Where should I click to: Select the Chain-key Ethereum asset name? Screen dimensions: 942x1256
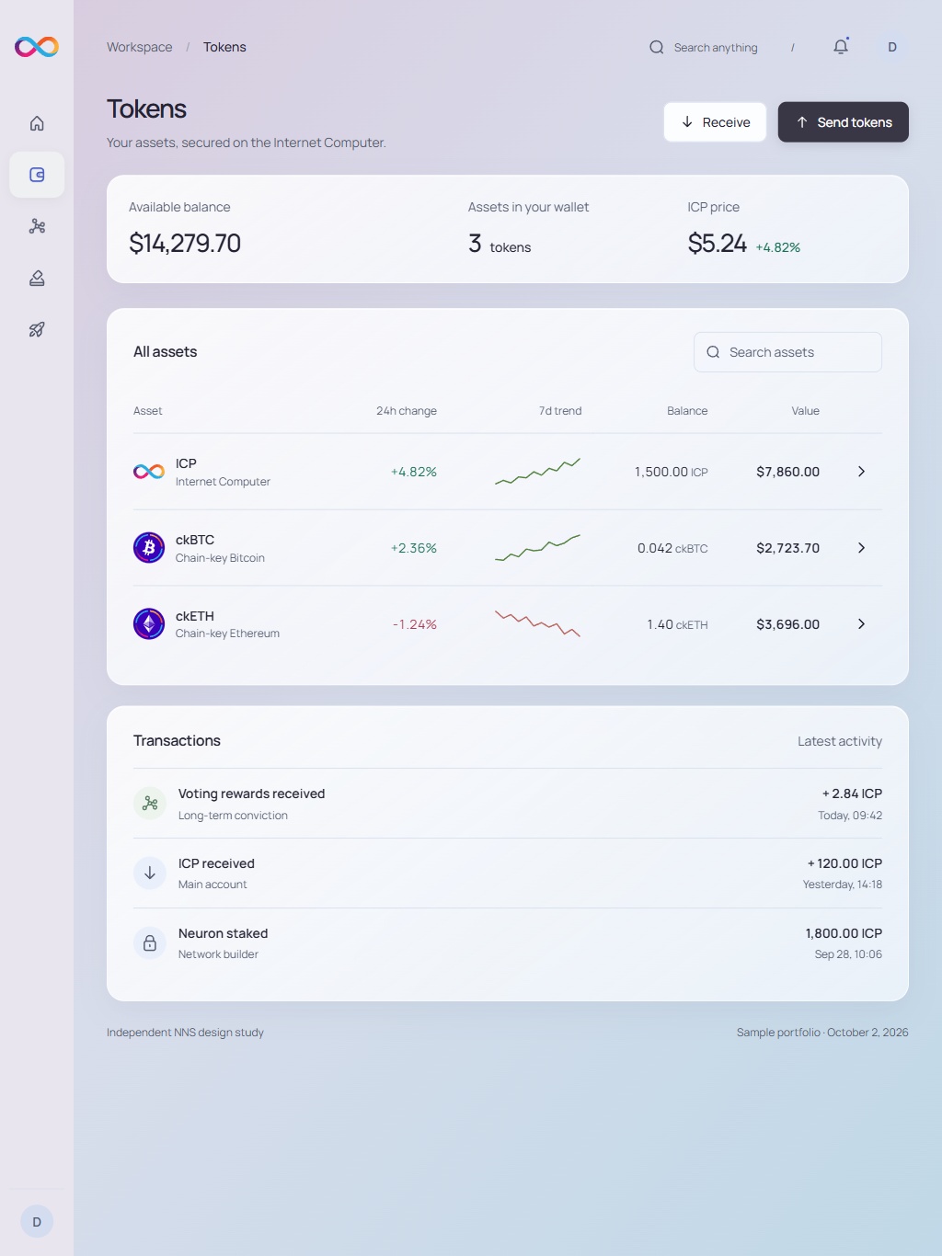(227, 634)
